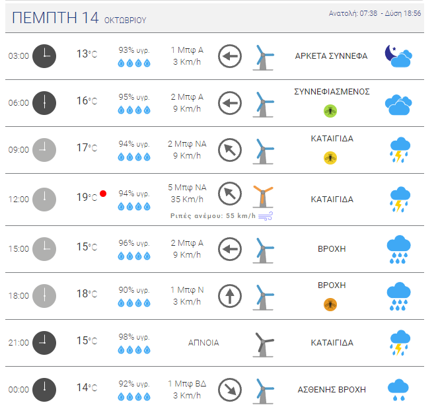
Task: Click the moon and cloud icon at 03:00
Action: 398,56
